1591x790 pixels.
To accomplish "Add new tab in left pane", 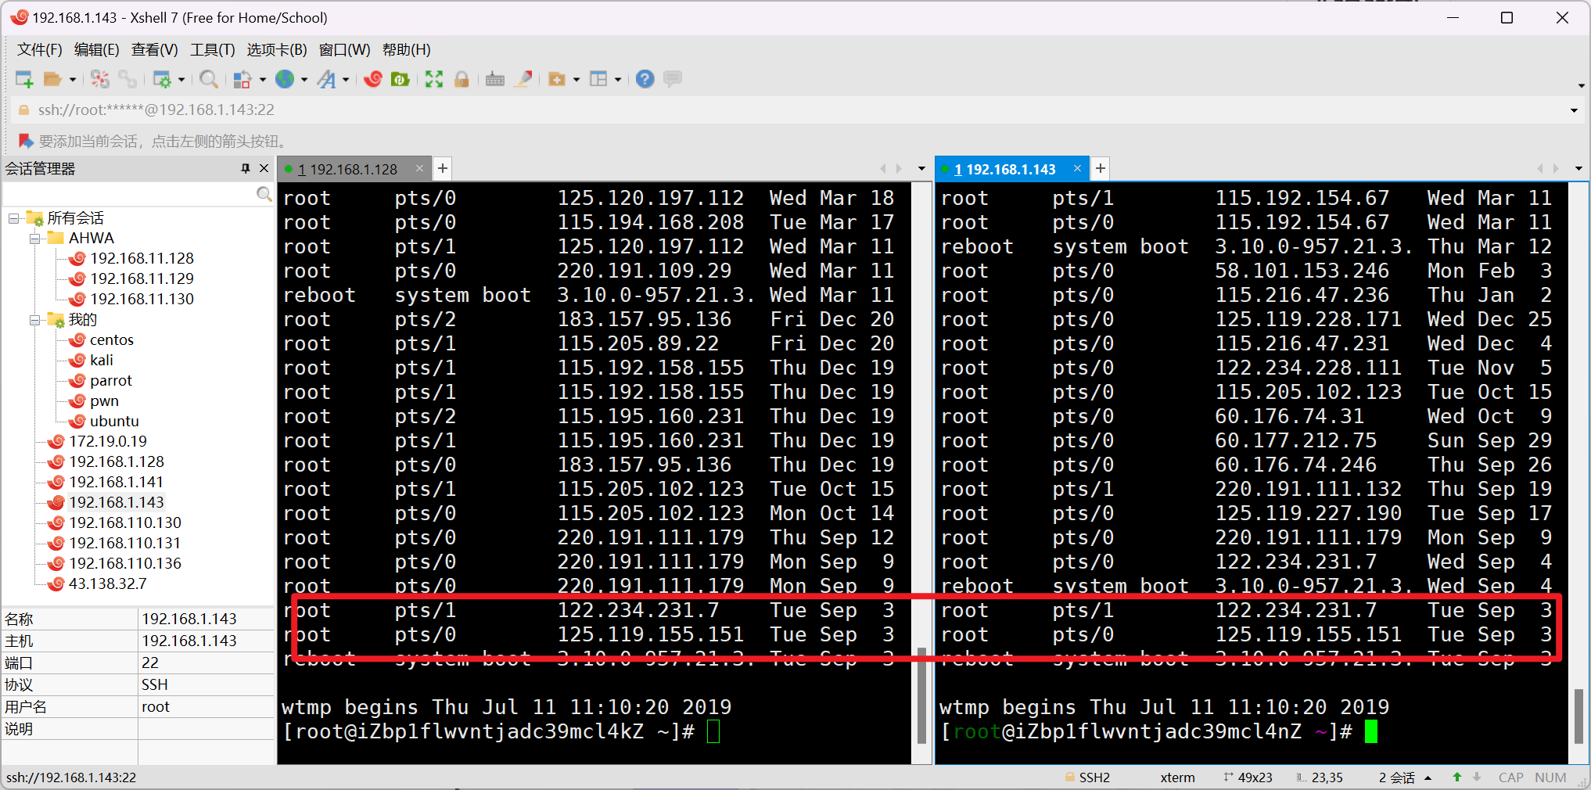I will pyautogui.click(x=443, y=168).
